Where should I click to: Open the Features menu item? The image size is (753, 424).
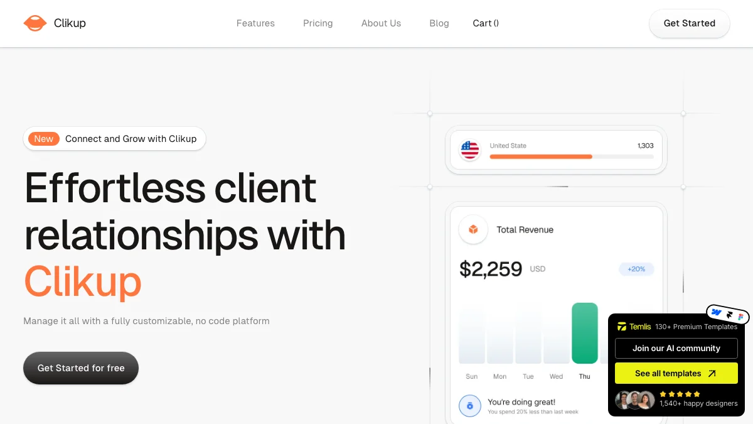(x=255, y=23)
